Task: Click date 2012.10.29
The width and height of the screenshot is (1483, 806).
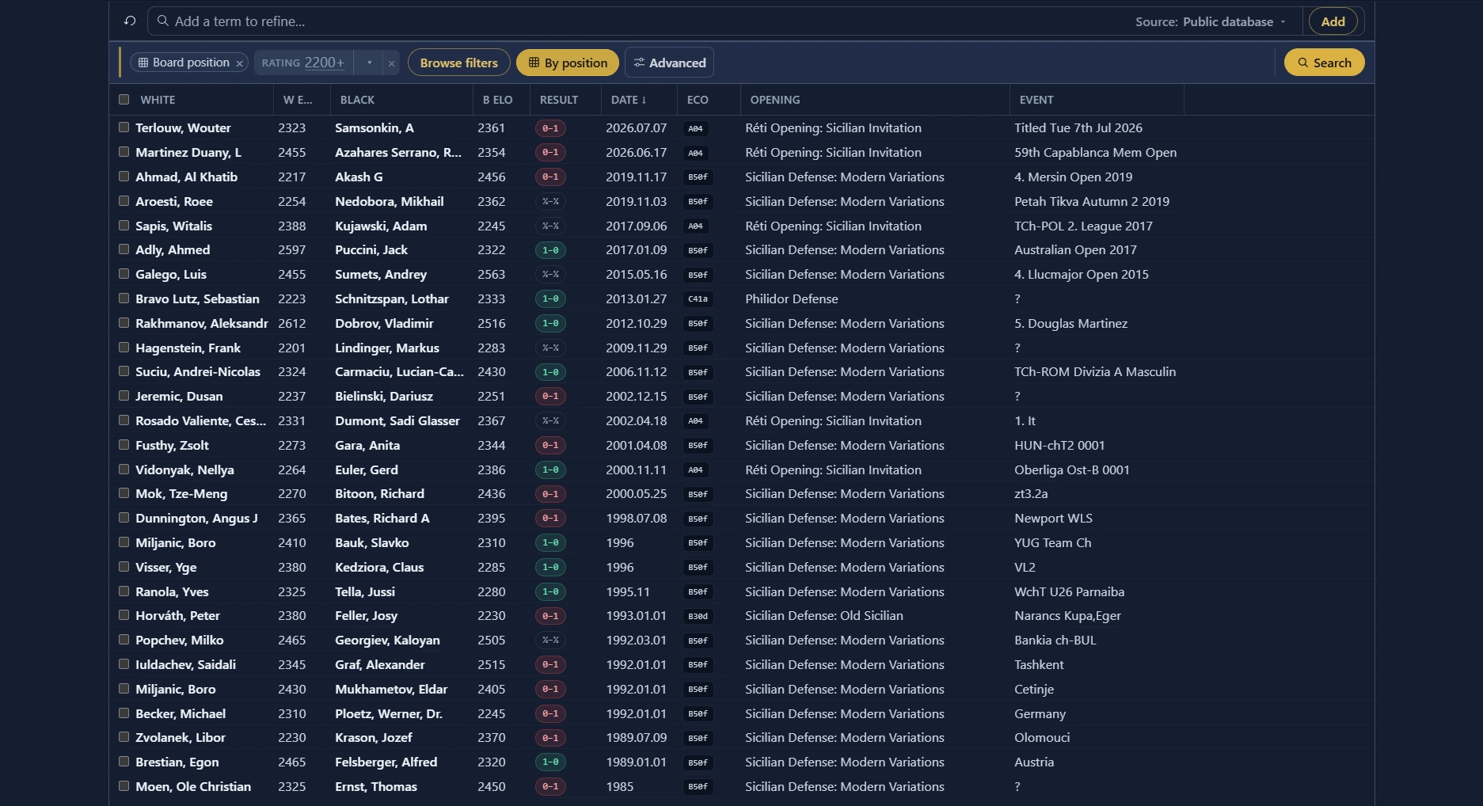Action: [636, 323]
